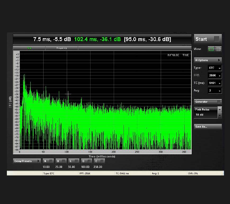Open the FFT 256K dropdown
The width and height of the screenshot is (230, 204).
pos(215,76)
